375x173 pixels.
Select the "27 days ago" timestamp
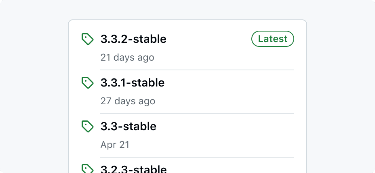[128, 101]
